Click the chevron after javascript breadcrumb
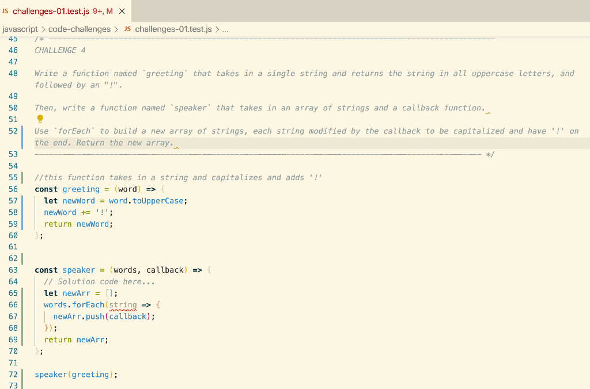Viewport: 590px width, 389px height. 41,29
